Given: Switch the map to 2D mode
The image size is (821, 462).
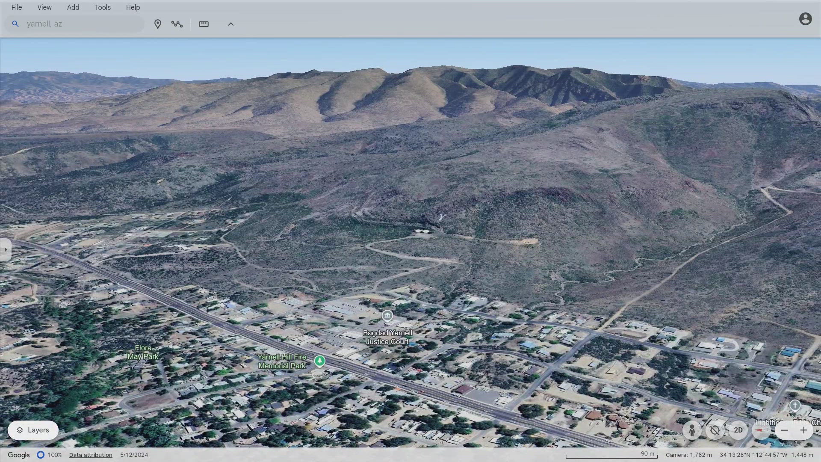Looking at the screenshot, I should pos(738,430).
